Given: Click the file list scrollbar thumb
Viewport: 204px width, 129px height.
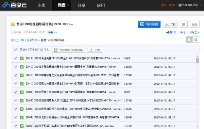Looking at the screenshot, I should (x=198, y=60).
